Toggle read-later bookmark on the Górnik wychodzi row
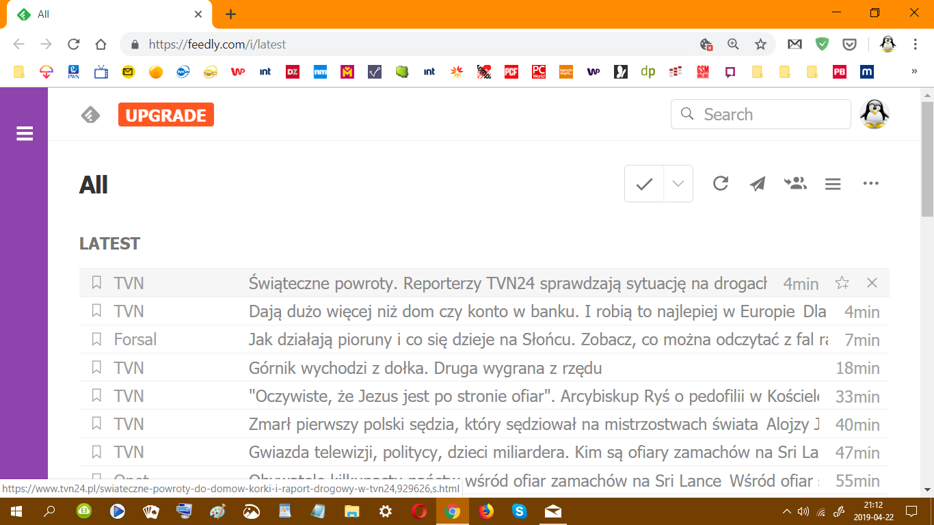This screenshot has height=525, width=934. pos(96,367)
